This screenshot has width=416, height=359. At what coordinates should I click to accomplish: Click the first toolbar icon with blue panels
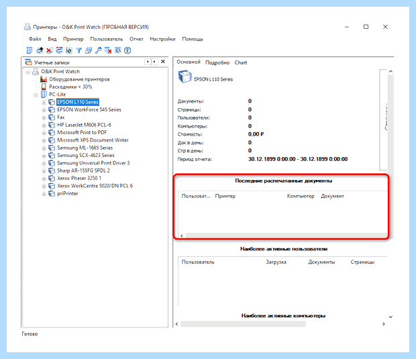point(30,50)
